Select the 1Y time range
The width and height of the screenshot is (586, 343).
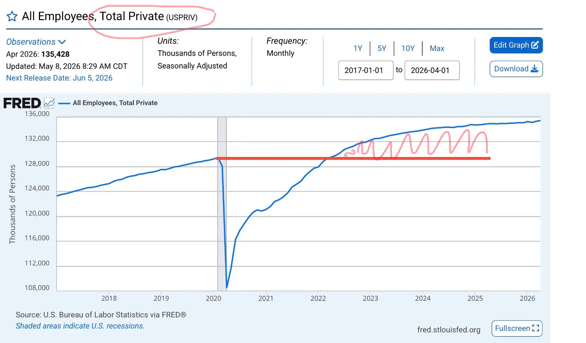tap(358, 48)
